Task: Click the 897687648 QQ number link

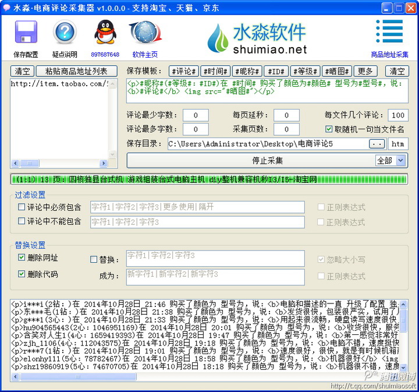Action: [x=105, y=55]
